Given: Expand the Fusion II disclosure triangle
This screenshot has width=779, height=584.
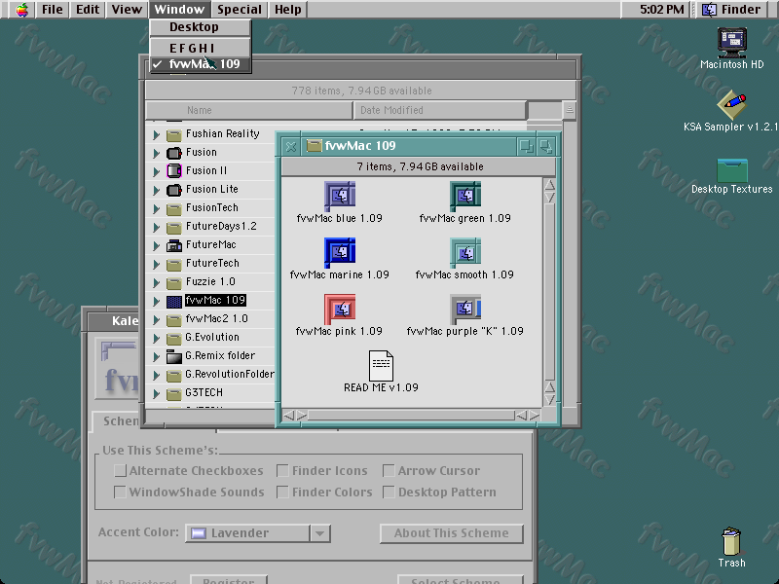Looking at the screenshot, I should pos(156,171).
